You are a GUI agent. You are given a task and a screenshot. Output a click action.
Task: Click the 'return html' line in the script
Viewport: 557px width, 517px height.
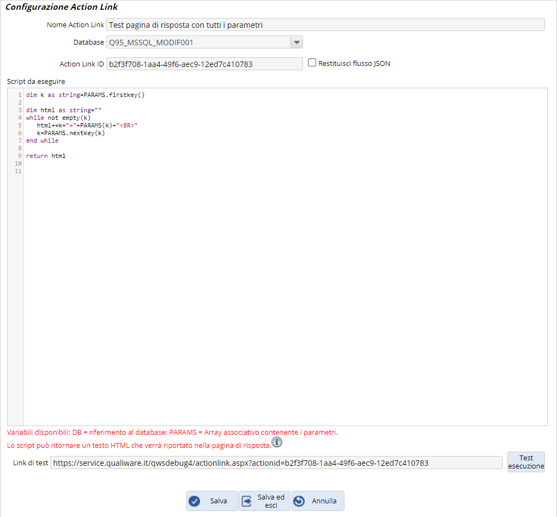pos(46,156)
